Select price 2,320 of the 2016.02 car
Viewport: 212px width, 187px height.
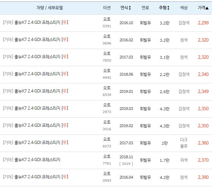[203, 40]
